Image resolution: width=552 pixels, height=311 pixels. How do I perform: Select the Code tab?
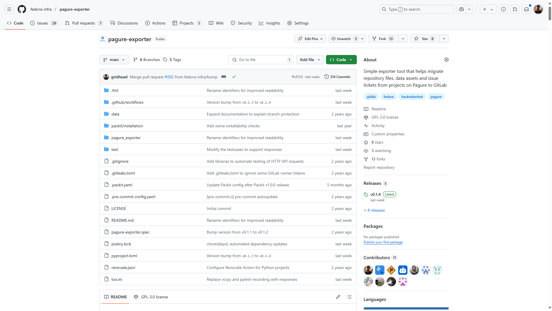15,23
